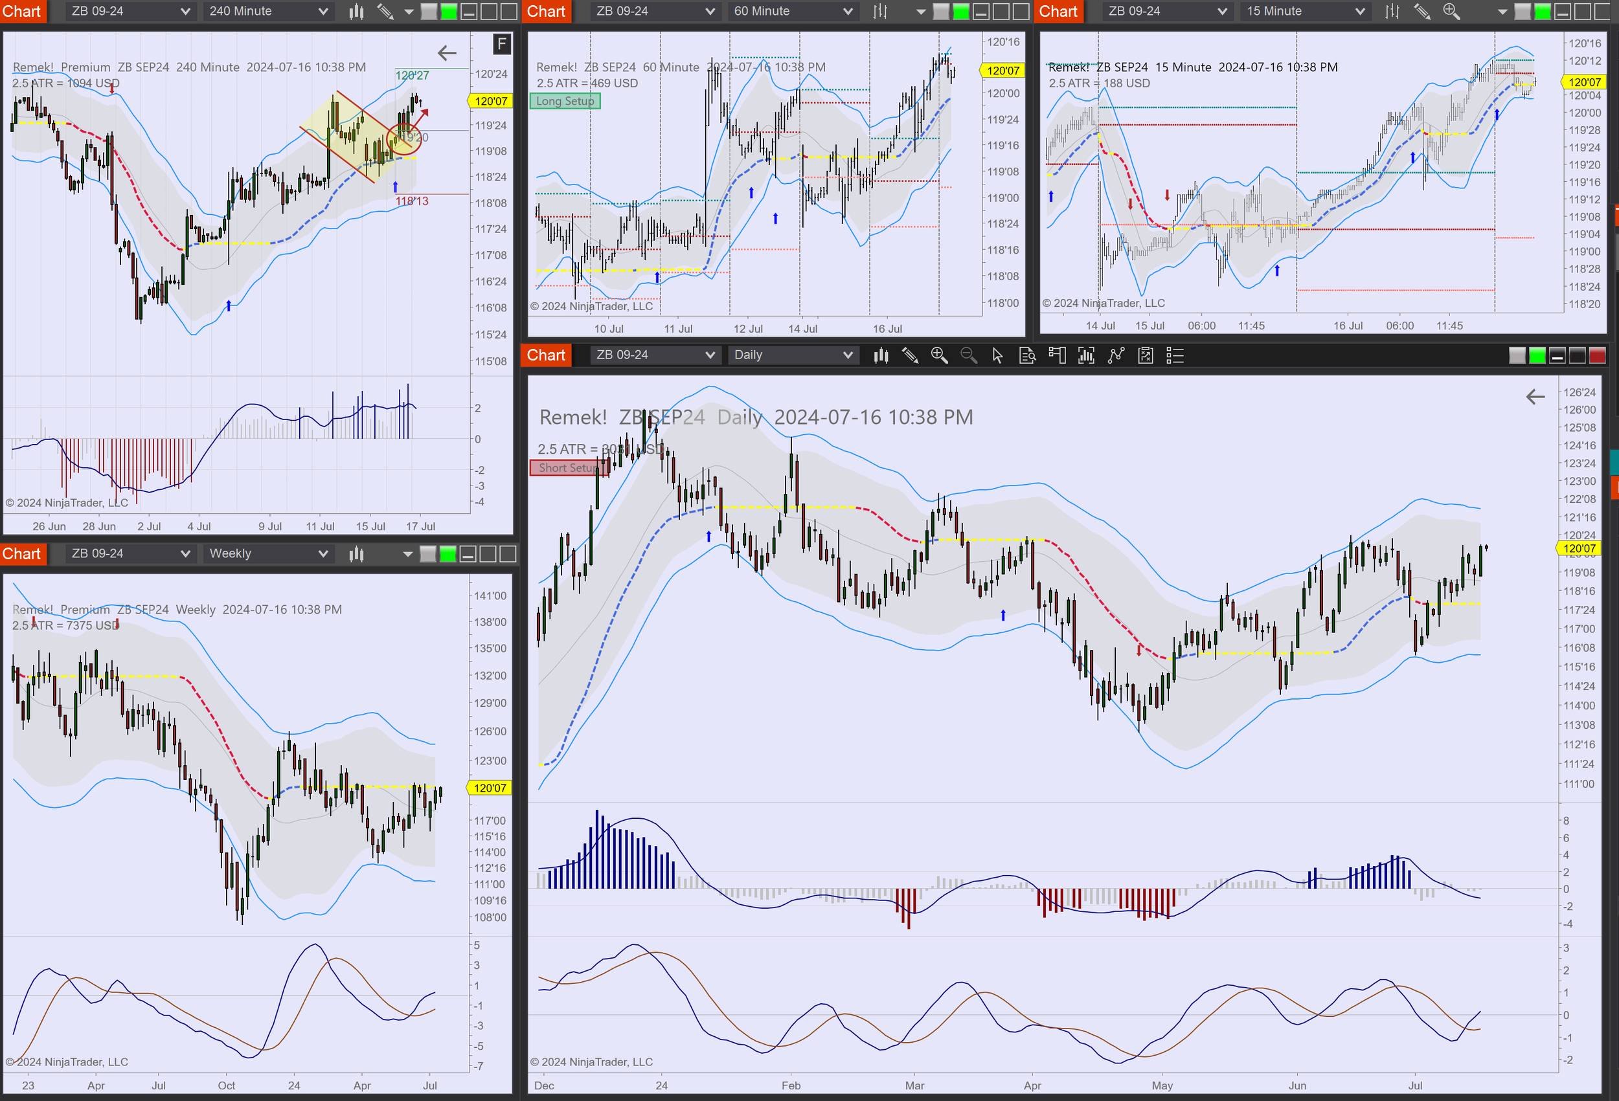
Task: Select the Chart tab of 15 Minute window
Action: click(1058, 12)
